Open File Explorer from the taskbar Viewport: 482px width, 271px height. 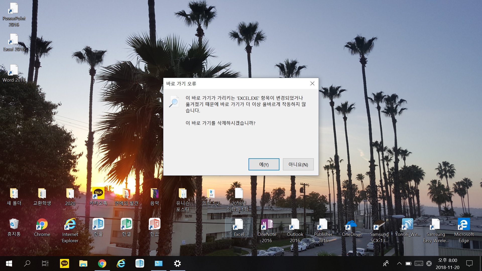[x=83, y=263]
